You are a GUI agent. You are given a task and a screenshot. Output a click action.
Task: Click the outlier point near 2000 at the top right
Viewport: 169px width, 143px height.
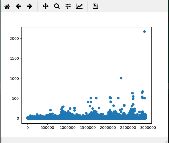point(144,31)
